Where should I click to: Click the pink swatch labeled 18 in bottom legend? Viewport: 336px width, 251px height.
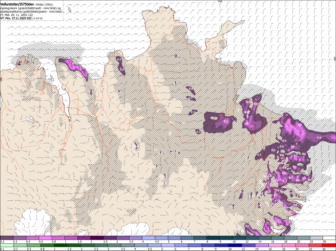pos(289,245)
